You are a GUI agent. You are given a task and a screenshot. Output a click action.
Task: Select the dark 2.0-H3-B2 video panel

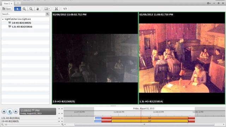95,58
